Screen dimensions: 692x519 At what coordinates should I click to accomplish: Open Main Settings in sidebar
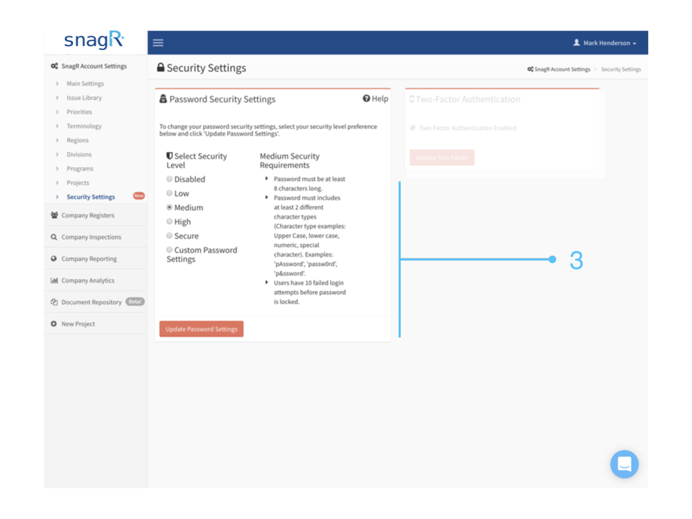coord(85,83)
